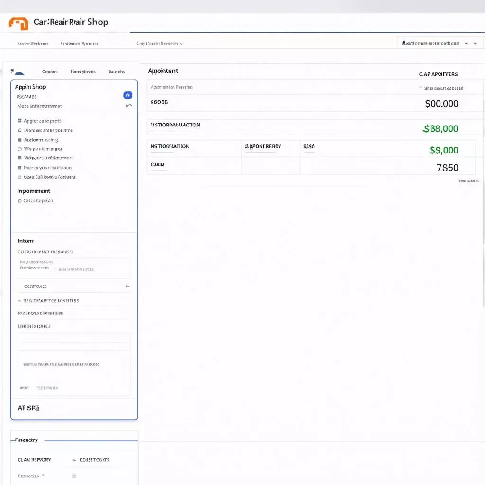Open the Camigaes dropdown in sidebar

[x=74, y=287]
